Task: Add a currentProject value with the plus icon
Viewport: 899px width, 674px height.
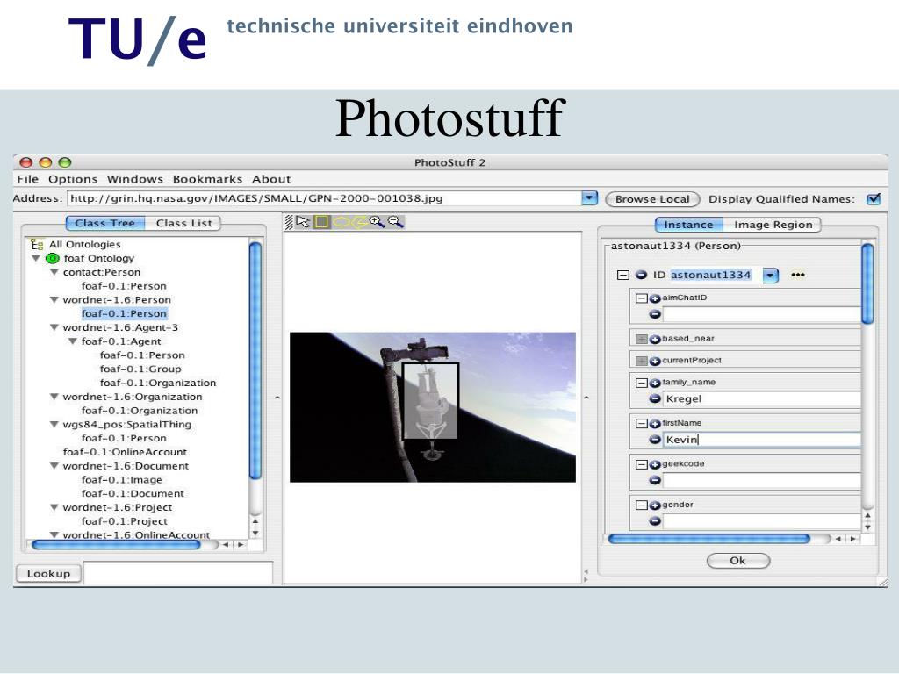Action: click(x=655, y=361)
